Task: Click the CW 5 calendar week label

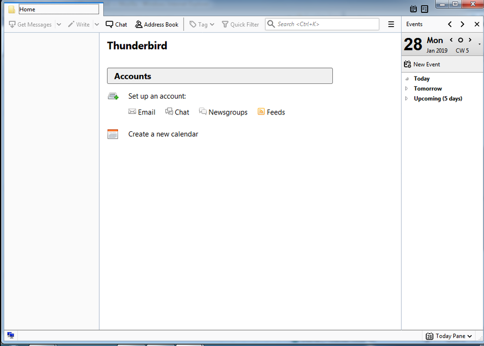Action: 462,50
